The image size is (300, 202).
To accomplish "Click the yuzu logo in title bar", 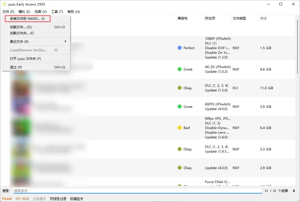I will (4, 4).
